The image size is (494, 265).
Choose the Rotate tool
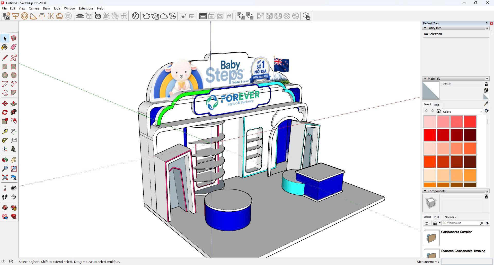(x=5, y=112)
